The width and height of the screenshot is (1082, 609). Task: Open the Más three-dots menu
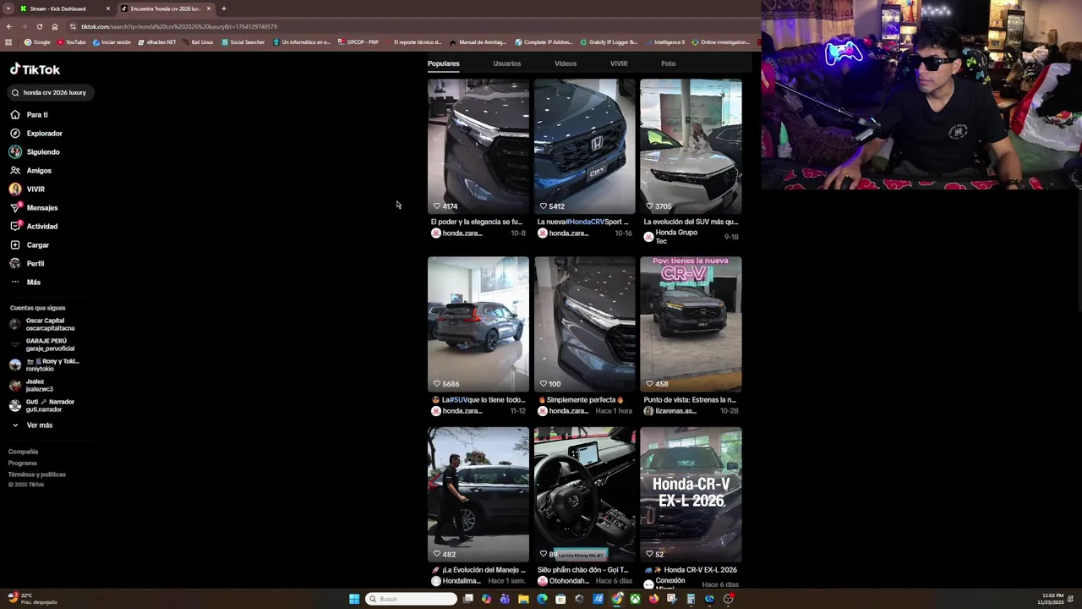point(15,282)
